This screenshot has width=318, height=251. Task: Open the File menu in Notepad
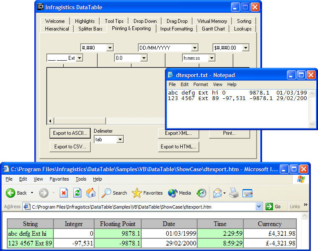click(x=172, y=84)
